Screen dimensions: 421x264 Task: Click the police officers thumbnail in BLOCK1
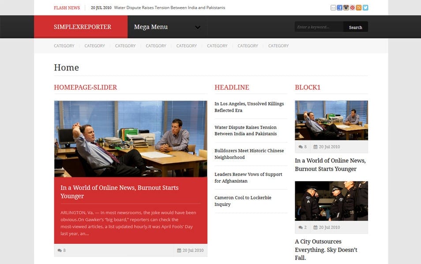click(x=331, y=201)
